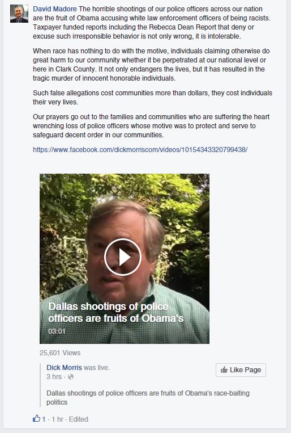This screenshot has height=433, width=291.
Task: Click the Like Page button
Action: [241, 370]
